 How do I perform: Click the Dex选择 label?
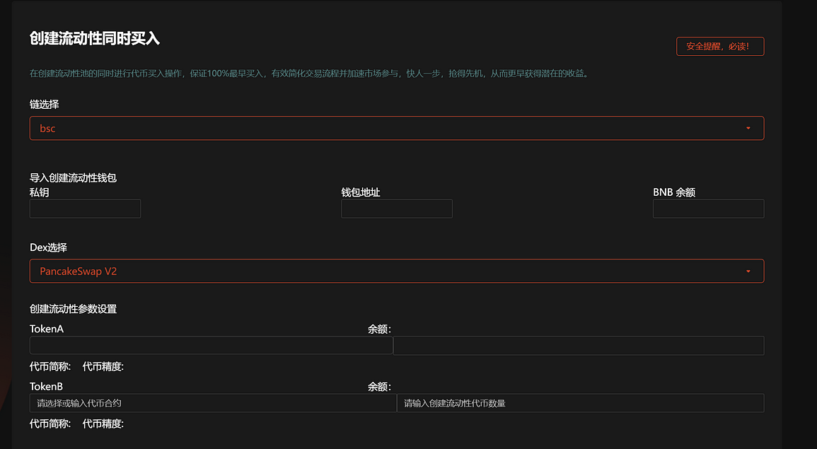(49, 247)
